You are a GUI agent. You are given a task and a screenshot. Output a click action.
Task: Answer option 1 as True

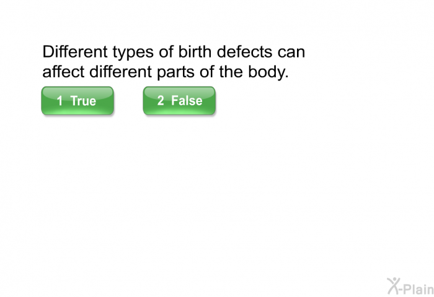[77, 101]
